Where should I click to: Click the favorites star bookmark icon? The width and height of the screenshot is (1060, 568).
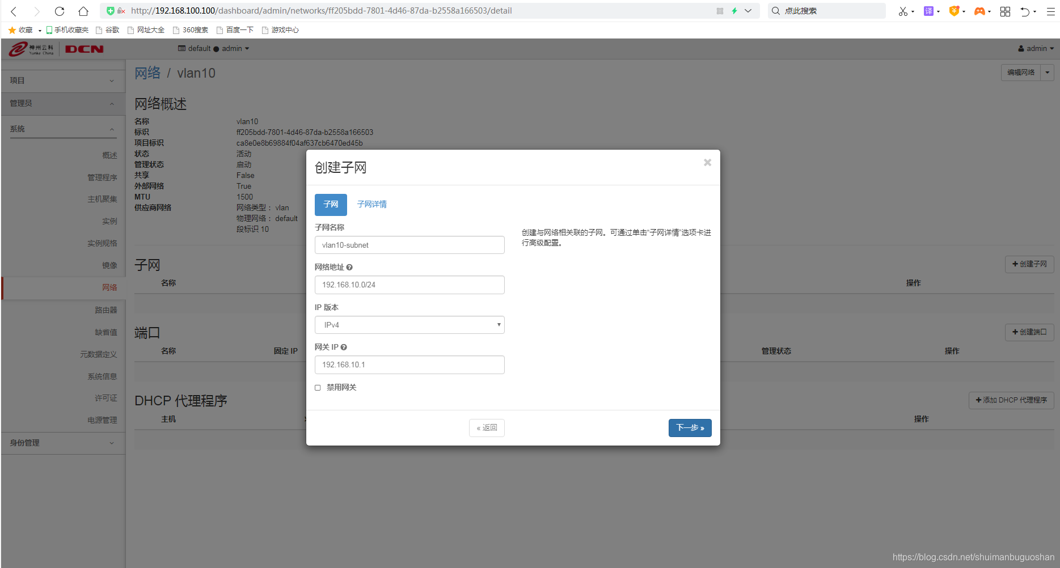point(12,30)
